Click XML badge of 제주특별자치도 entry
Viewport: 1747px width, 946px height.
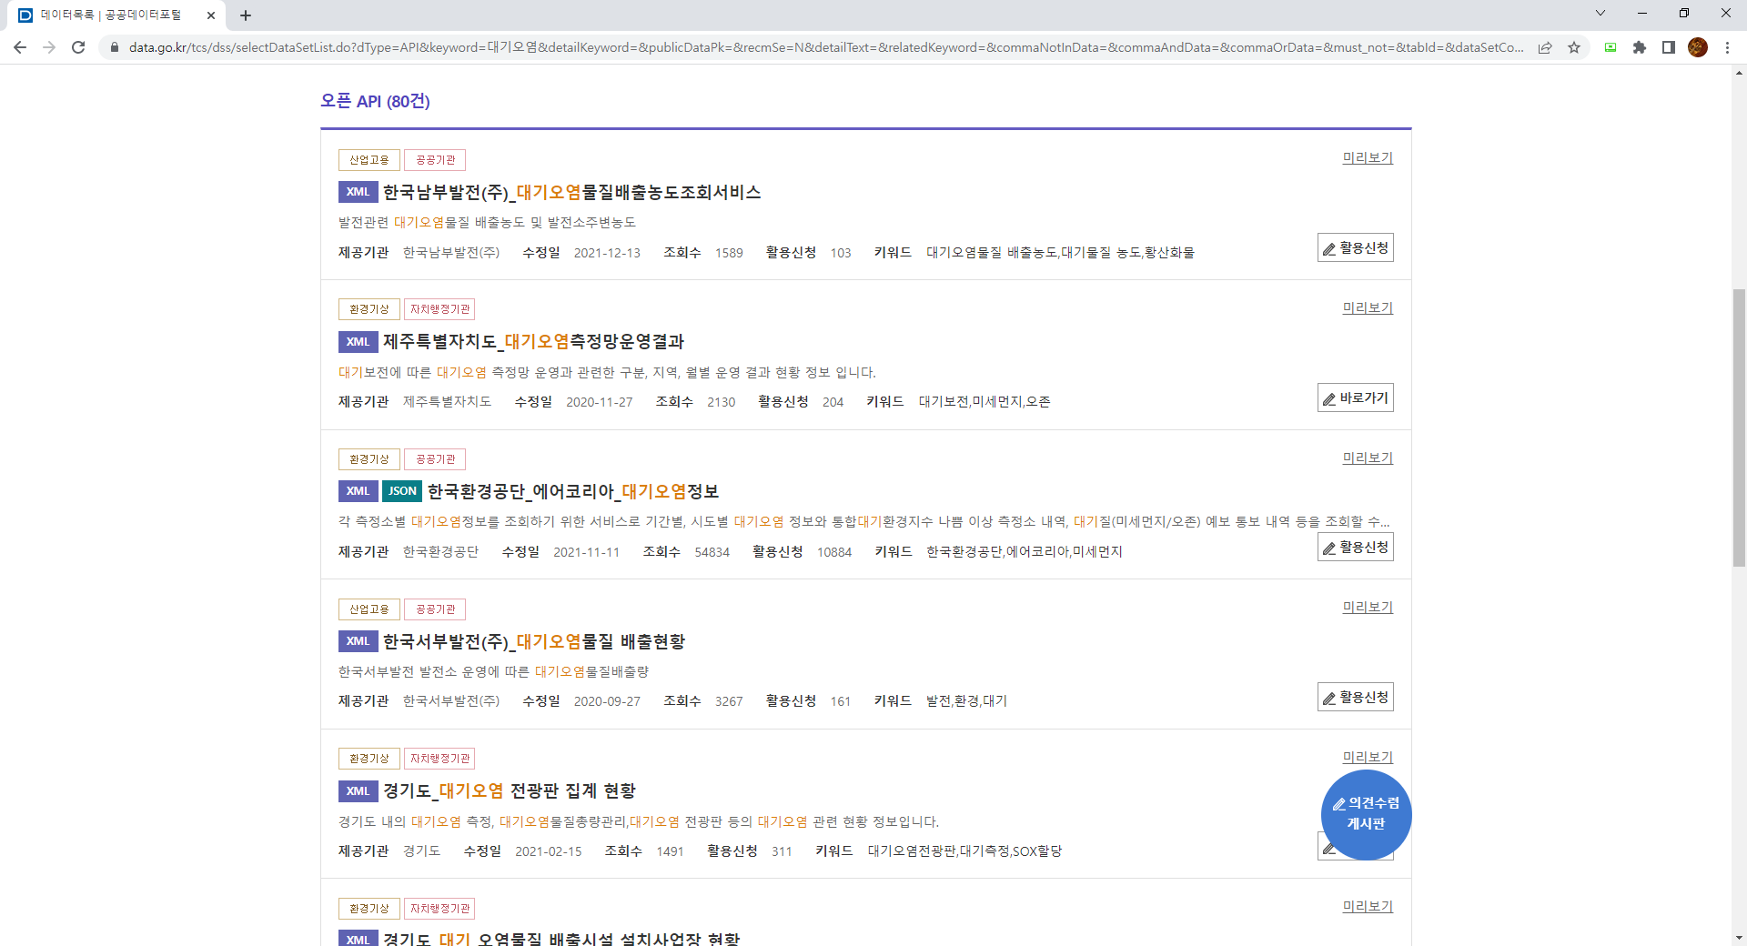click(358, 342)
